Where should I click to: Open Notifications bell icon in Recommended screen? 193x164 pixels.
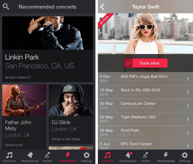30,155
